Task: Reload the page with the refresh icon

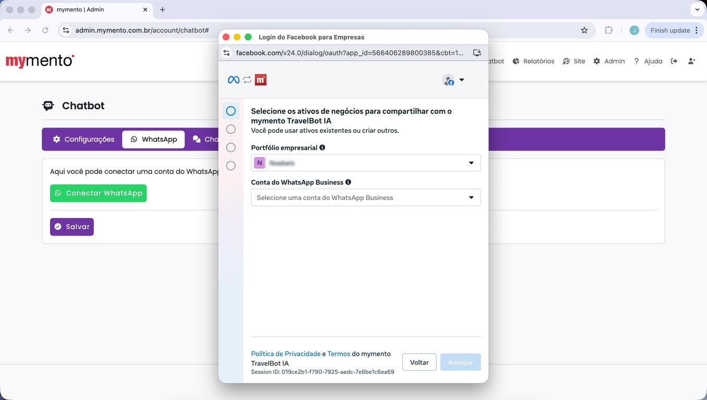Action: tap(45, 30)
